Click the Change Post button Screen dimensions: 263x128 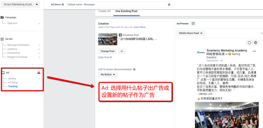(108, 51)
